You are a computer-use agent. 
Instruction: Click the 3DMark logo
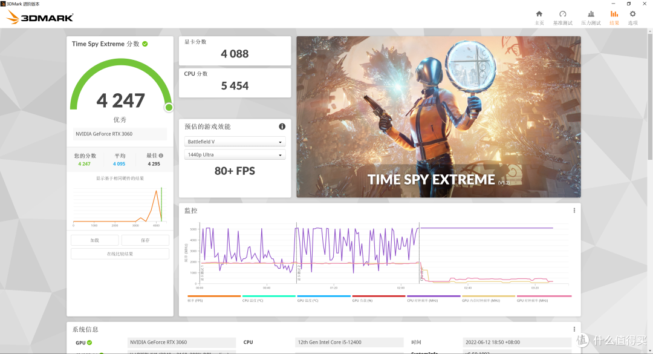[41, 18]
